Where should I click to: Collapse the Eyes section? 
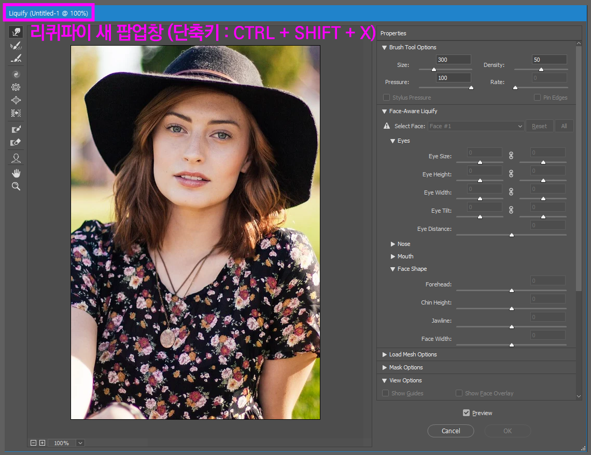click(x=393, y=141)
